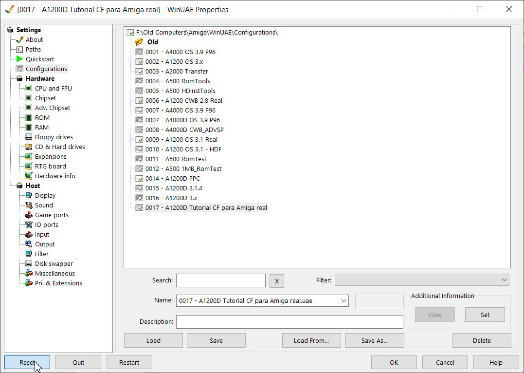Select the Host category in the tree

[x=33, y=186]
